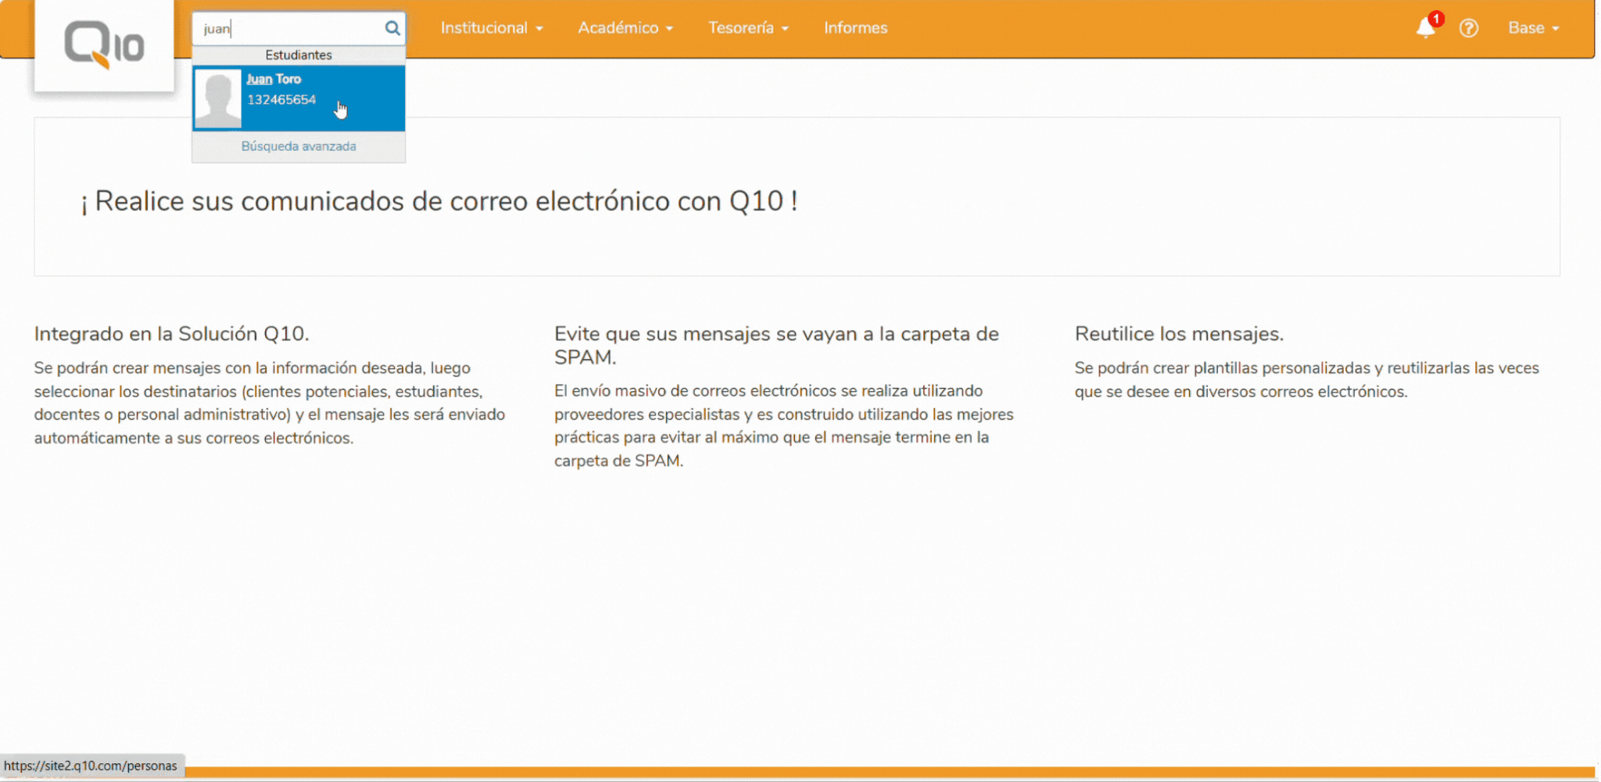The image size is (1601, 782).
Task: Click the highlighted student ID 132465654
Action: point(281,99)
